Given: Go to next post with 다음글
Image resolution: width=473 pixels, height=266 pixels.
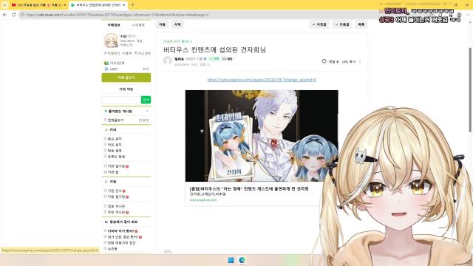Looking at the screenshot, I should click(x=342, y=24).
